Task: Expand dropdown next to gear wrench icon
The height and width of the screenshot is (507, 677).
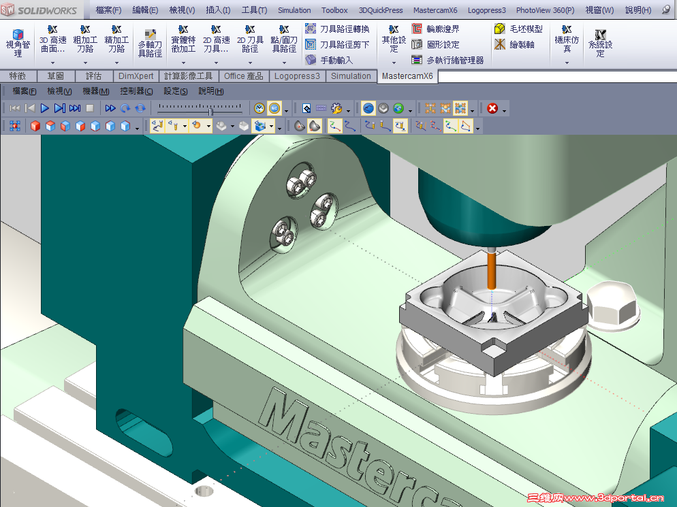Action: 348,111
